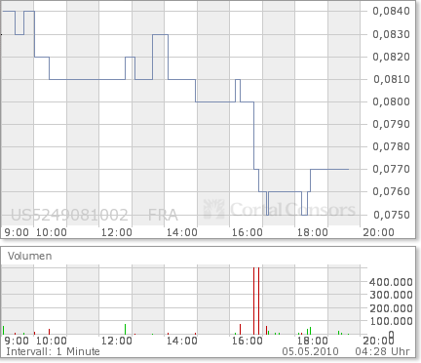This screenshot has height=363, width=421.
Task: Click 14:00 on the Volumen chart time axis
Action: [x=182, y=341]
